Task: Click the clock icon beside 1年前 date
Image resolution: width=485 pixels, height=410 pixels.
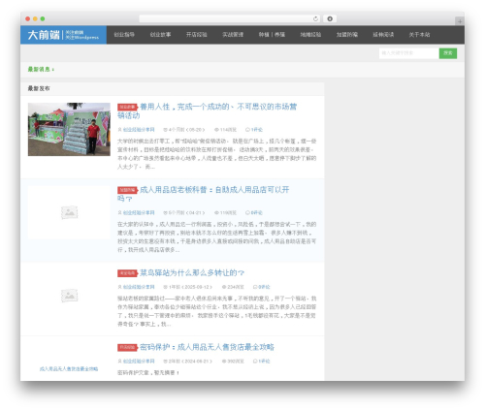Action: click(165, 287)
